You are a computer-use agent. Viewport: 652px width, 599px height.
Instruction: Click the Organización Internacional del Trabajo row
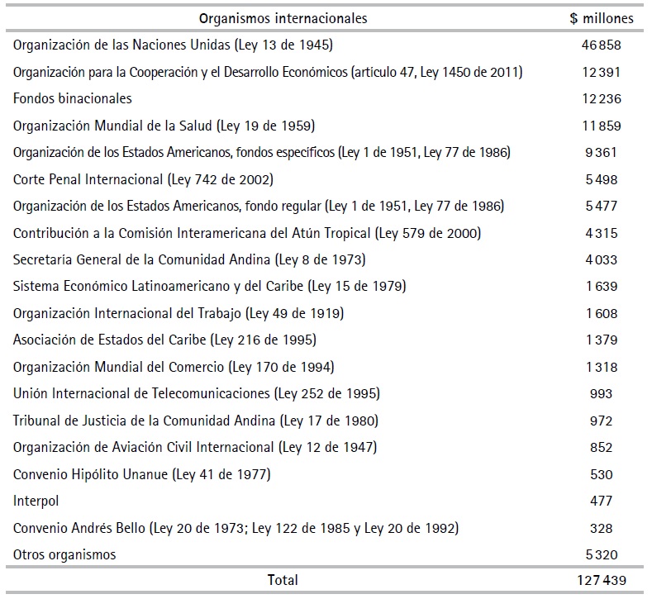178,313
